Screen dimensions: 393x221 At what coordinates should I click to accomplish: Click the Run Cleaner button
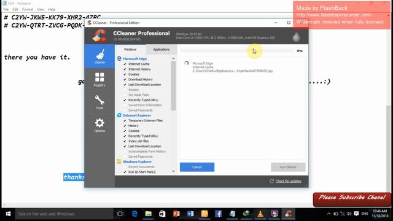pyautogui.click(x=288, y=167)
